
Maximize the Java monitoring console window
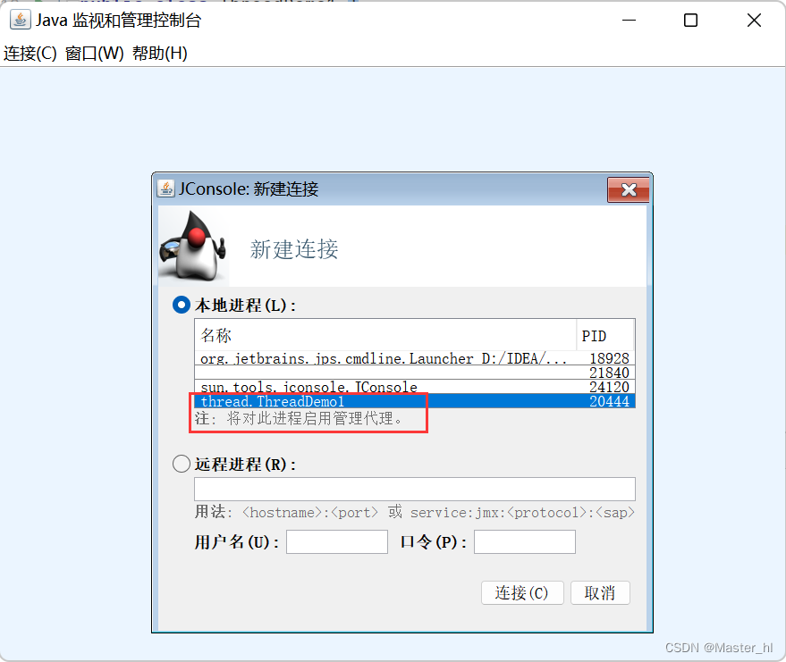point(690,21)
